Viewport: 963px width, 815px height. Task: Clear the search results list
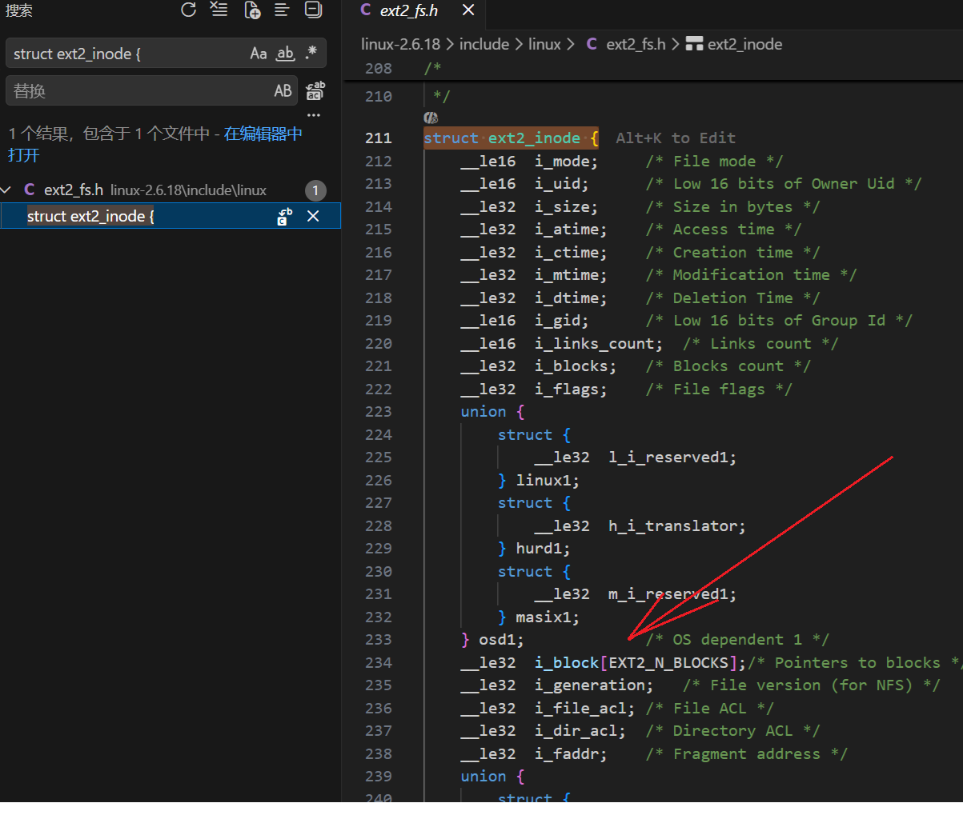point(219,10)
